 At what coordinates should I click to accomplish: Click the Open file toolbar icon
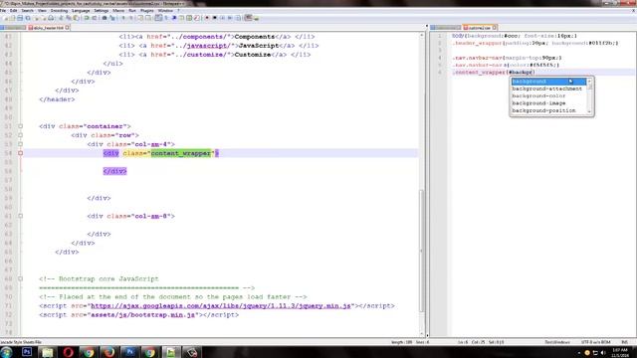point(13,18)
